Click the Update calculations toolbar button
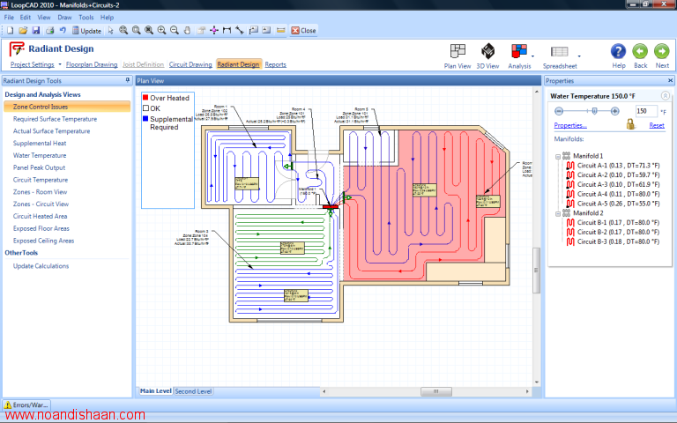Image resolution: width=677 pixels, height=423 pixels. point(86,31)
